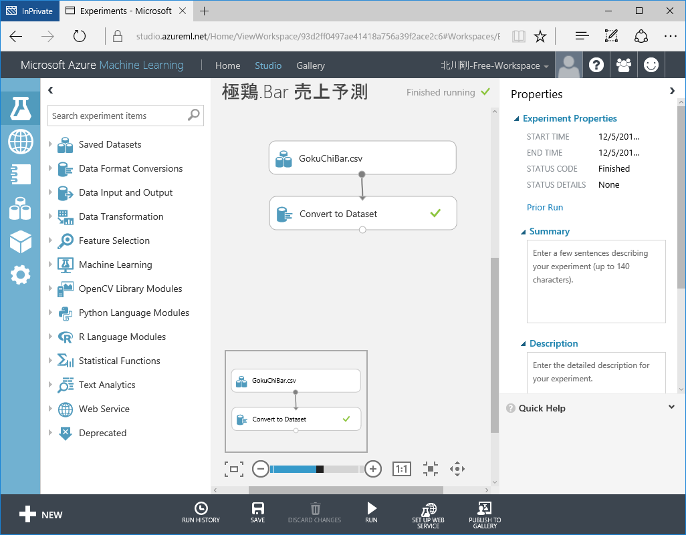This screenshot has height=535, width=686.
Task: Click the 1:1 actual size button
Action: pos(402,469)
